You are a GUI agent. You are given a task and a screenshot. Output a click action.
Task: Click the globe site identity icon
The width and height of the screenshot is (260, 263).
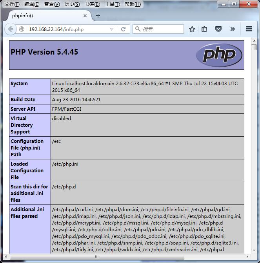tap(22, 29)
